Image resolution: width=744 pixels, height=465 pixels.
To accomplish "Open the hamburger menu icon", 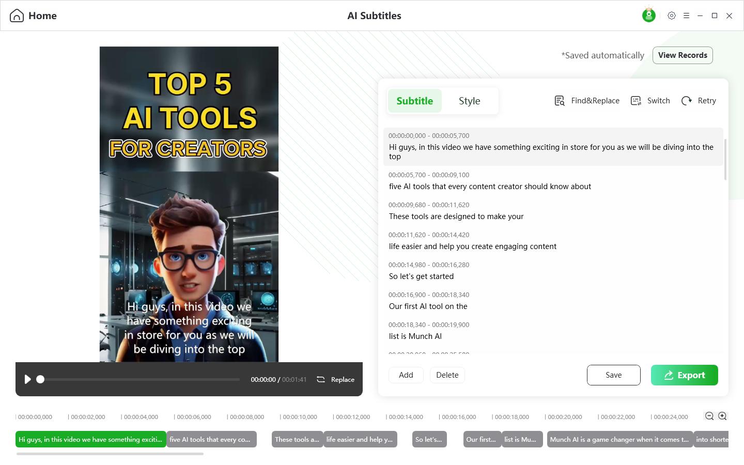I will pos(686,16).
